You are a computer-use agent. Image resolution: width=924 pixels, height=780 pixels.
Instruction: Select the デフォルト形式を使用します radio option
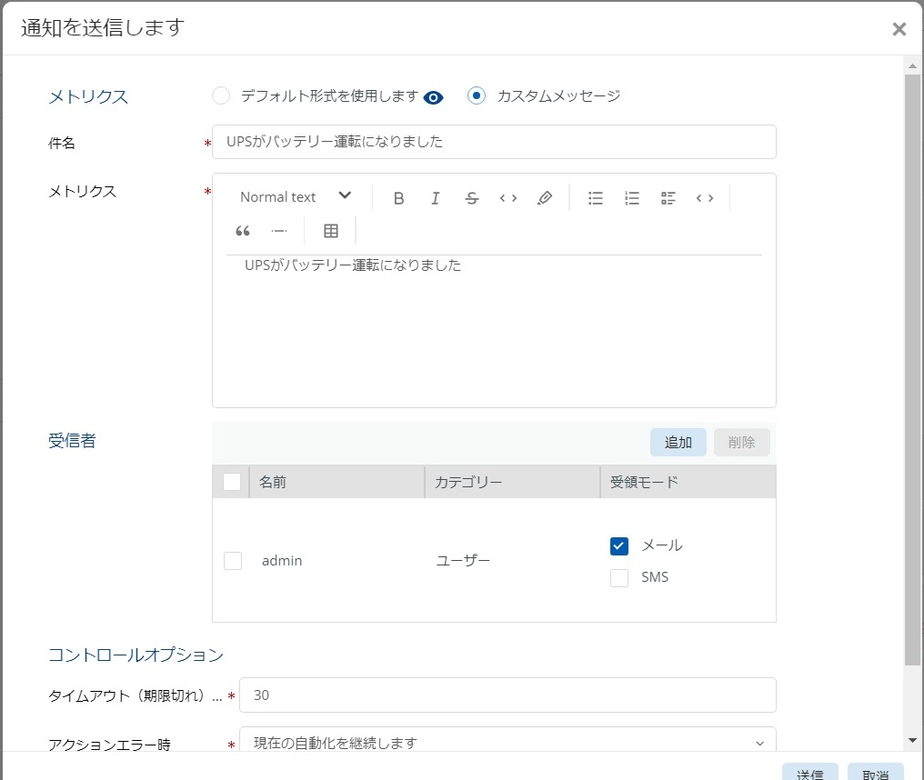tap(221, 95)
